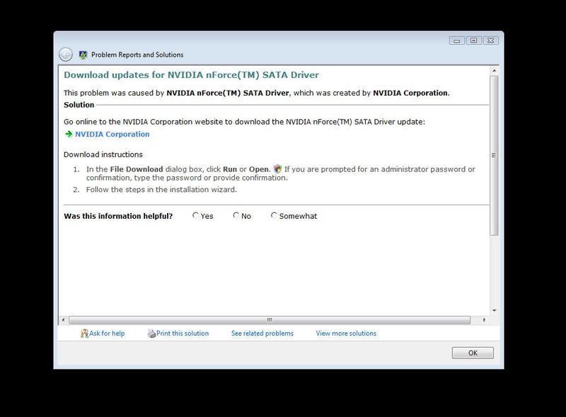The height and width of the screenshot is (417, 566).
Task: Open See related problems link
Action: [x=262, y=333]
